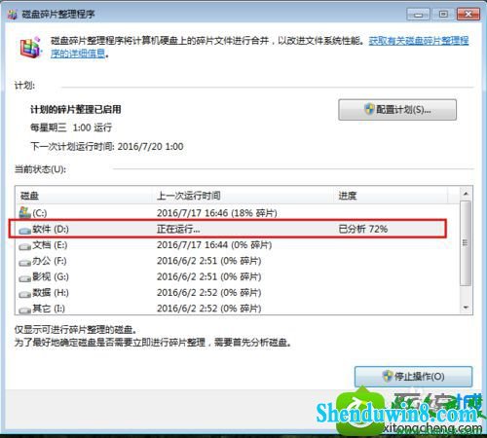The image size is (487, 438).
Task: Click the scroll down arrow of disk list
Action: (x=466, y=308)
